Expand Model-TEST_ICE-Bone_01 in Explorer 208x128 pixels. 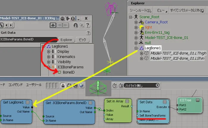pos(136,38)
